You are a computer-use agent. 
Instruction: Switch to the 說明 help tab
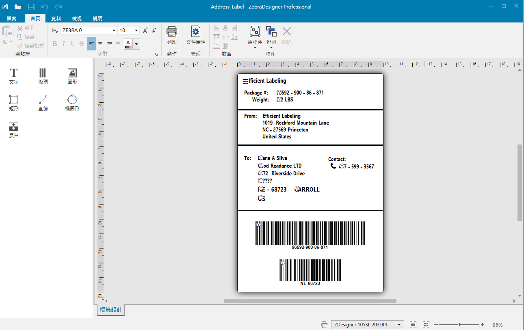point(97,19)
